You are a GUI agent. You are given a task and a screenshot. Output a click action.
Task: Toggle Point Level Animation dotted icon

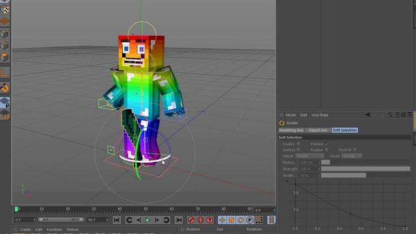click(259, 220)
